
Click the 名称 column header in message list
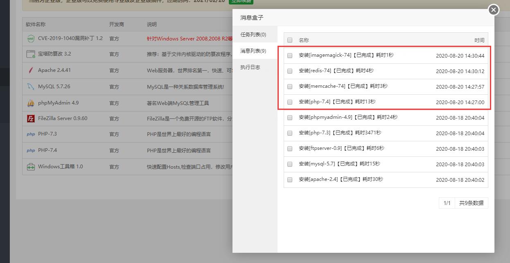click(304, 40)
